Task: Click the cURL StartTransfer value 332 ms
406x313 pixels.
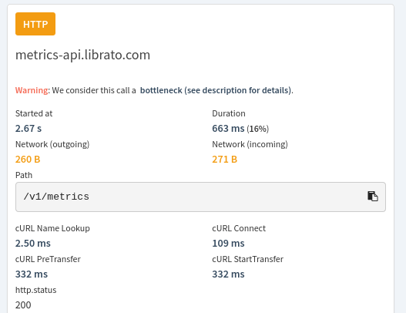Action: 228,274
